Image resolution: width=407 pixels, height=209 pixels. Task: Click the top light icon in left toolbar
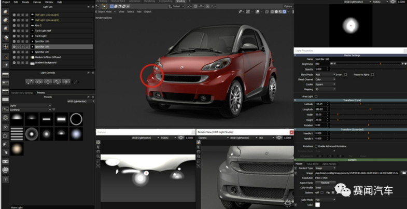pos(6,11)
